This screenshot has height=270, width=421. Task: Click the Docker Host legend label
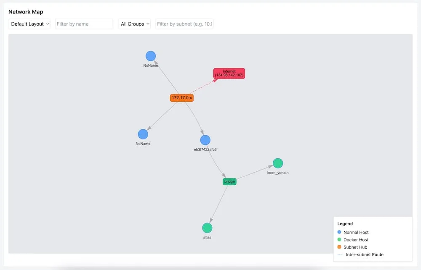[x=356, y=240]
